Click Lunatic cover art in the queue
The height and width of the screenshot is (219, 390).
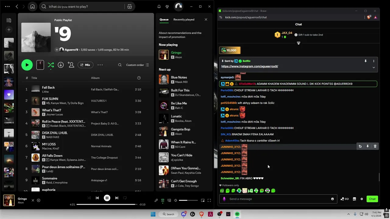point(164,118)
